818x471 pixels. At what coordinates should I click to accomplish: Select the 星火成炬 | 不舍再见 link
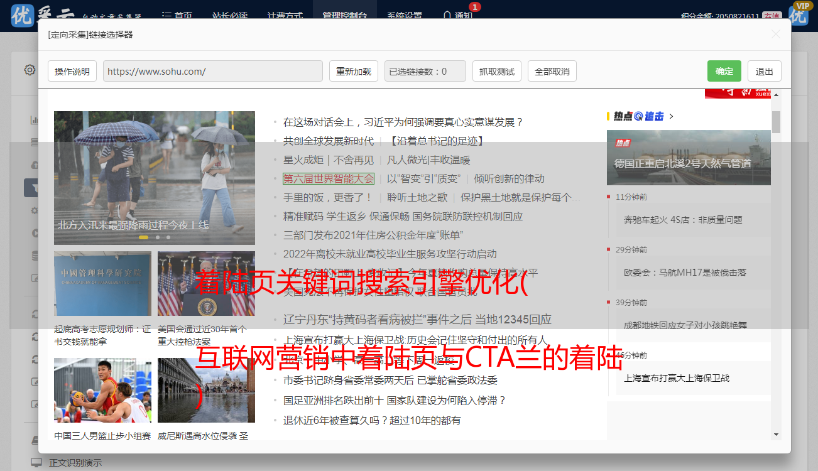tap(328, 160)
